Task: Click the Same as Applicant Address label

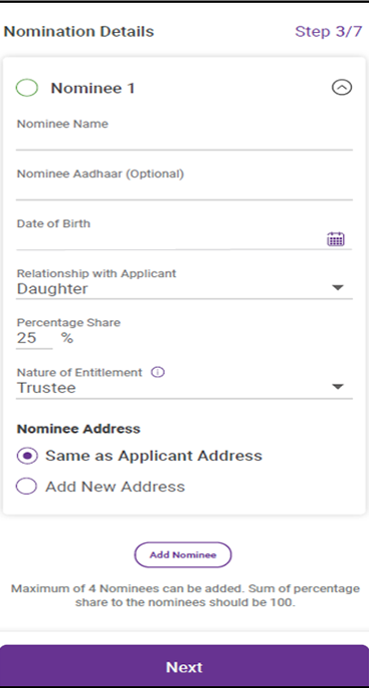Action: tap(154, 456)
